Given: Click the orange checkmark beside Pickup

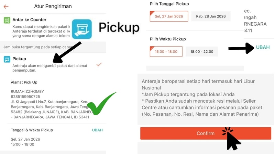Looking at the screenshot, I should [99, 64].
